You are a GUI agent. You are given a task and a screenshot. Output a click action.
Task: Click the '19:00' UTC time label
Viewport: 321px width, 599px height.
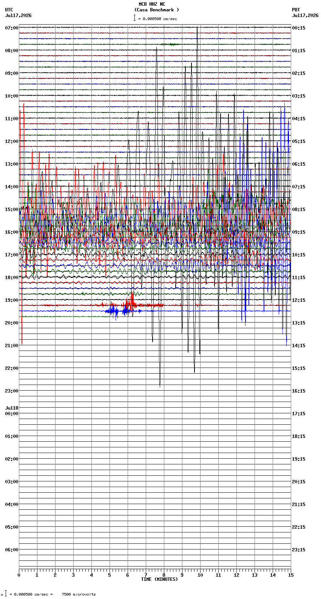pyautogui.click(x=12, y=300)
